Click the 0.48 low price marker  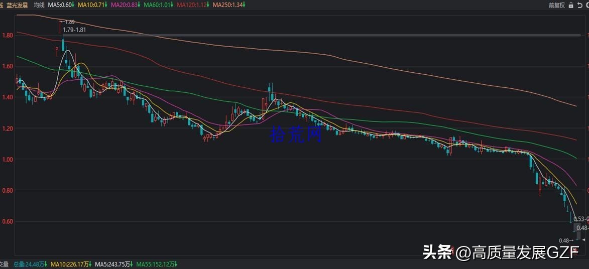tap(565, 240)
